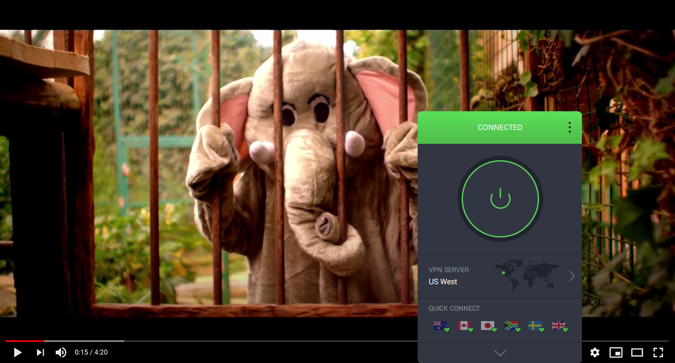Enter fullscreen mode
675x363 pixels.
pyautogui.click(x=658, y=353)
